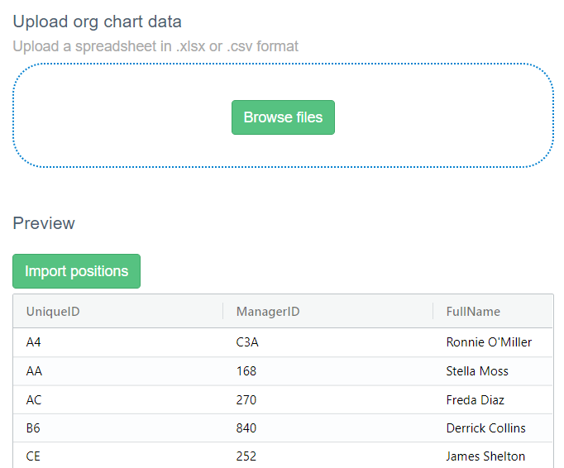Click the Derrick Collins name cell
This screenshot has height=468, width=564.
click(x=485, y=428)
